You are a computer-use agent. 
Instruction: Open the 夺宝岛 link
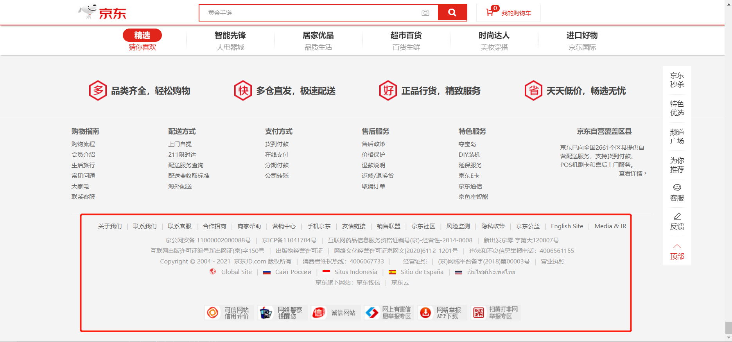(x=467, y=144)
